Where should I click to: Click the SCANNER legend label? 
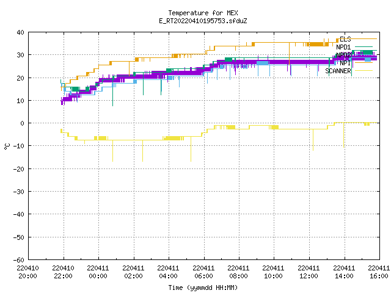[338, 71]
